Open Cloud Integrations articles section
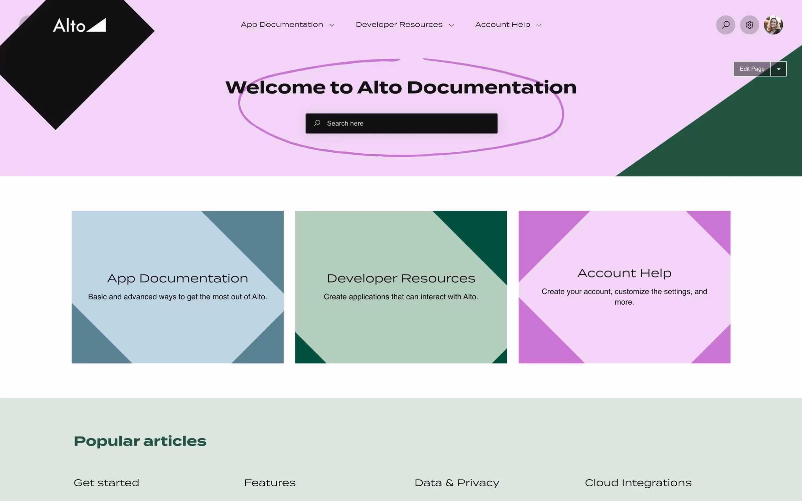 click(638, 483)
